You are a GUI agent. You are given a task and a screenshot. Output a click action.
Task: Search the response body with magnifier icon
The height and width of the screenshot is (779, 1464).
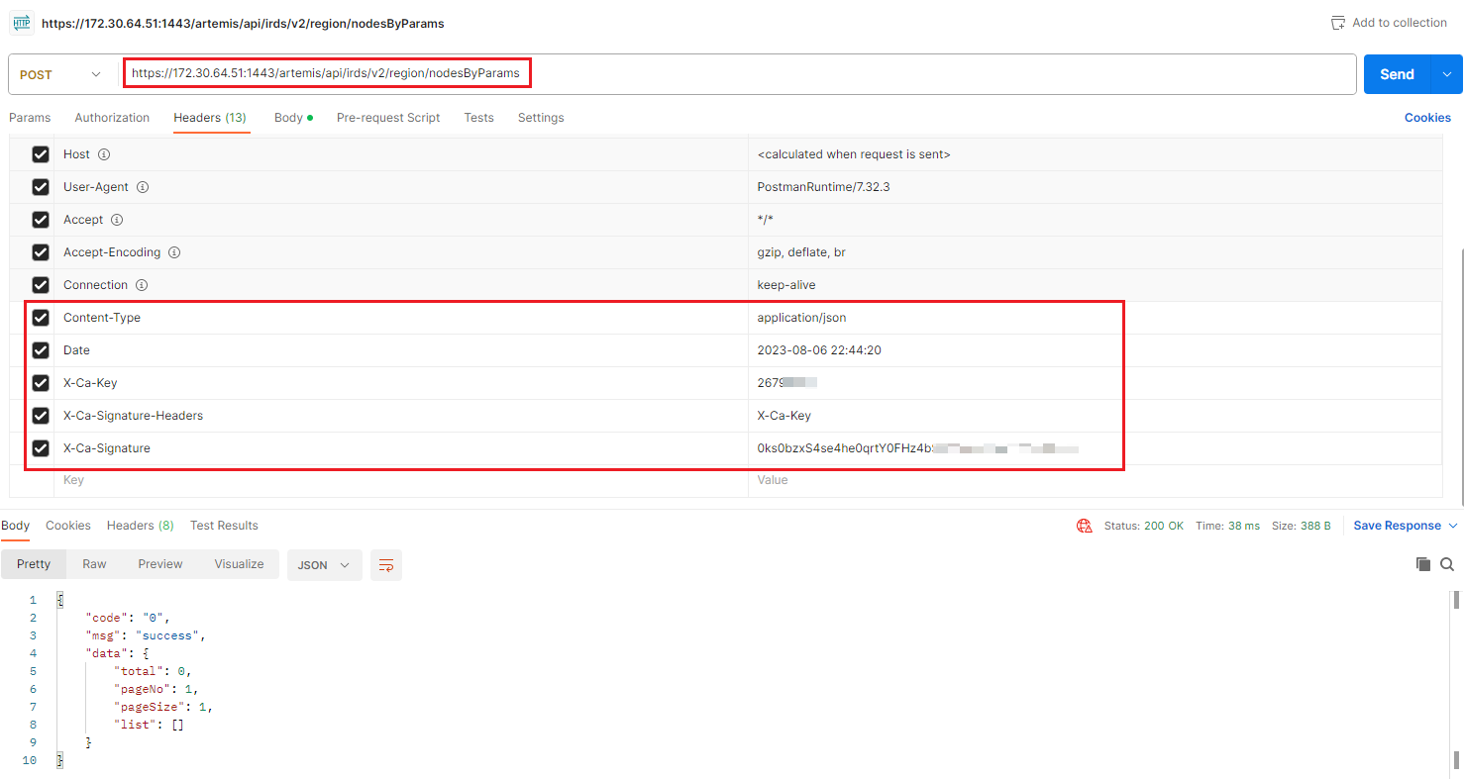click(x=1447, y=564)
